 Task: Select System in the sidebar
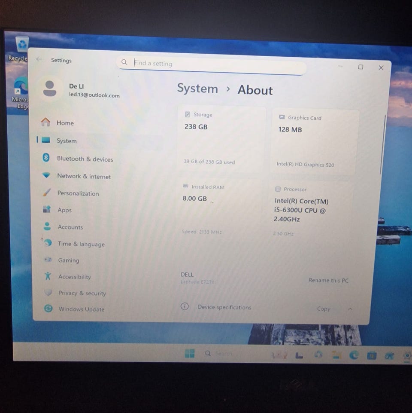tap(100, 141)
